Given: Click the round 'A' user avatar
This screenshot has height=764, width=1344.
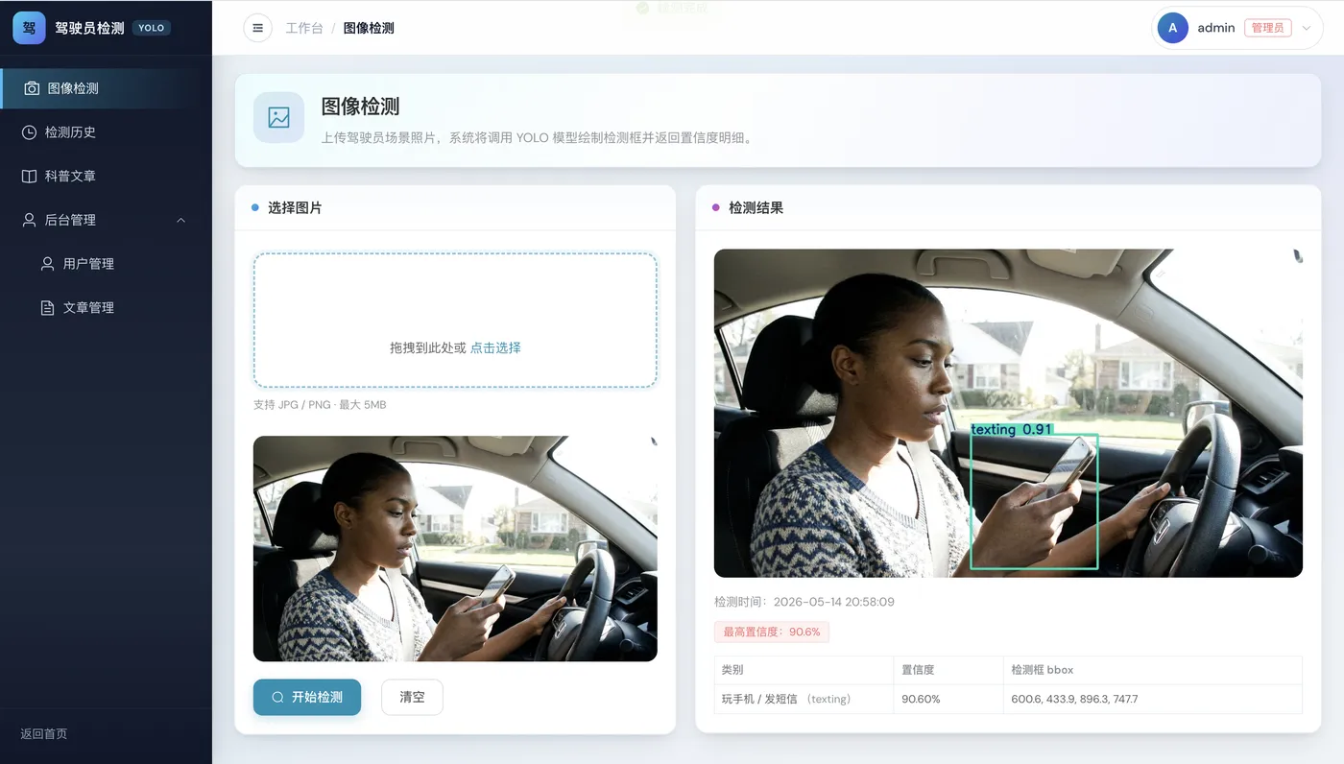Looking at the screenshot, I should (1173, 28).
